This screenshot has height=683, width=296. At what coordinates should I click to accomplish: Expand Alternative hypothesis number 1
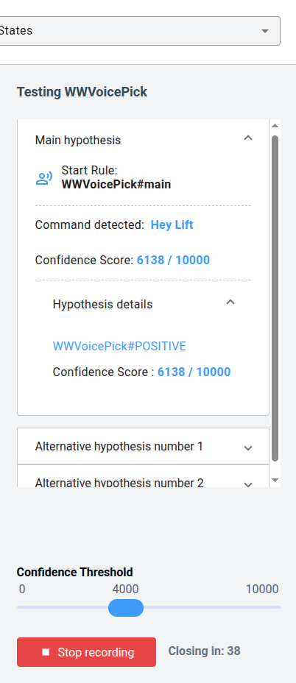click(x=143, y=447)
